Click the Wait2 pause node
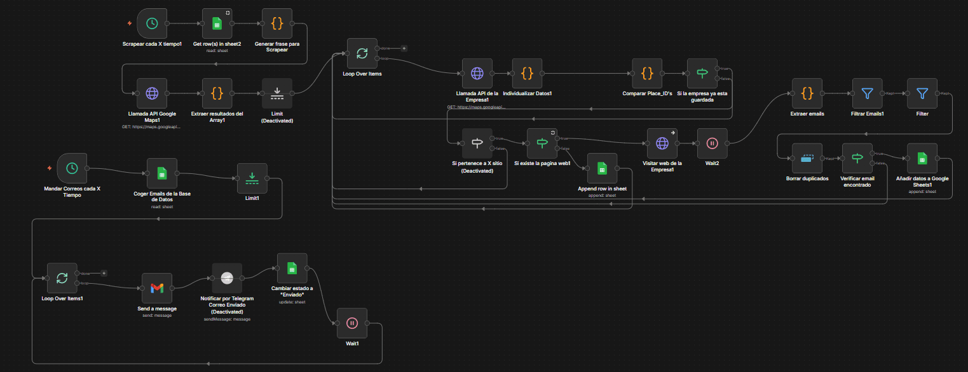Image resolution: width=968 pixels, height=372 pixels. (712, 143)
